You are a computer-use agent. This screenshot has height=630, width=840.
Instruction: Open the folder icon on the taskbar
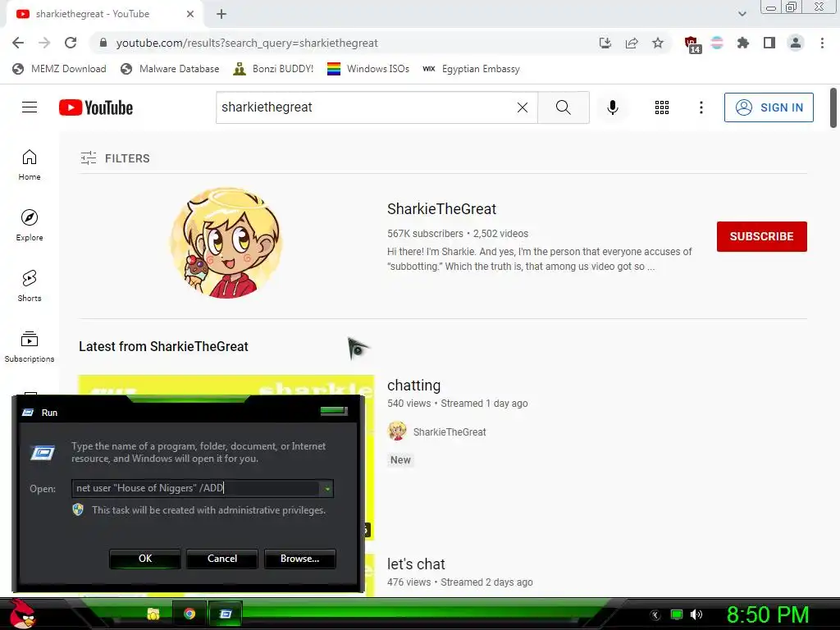[153, 614]
